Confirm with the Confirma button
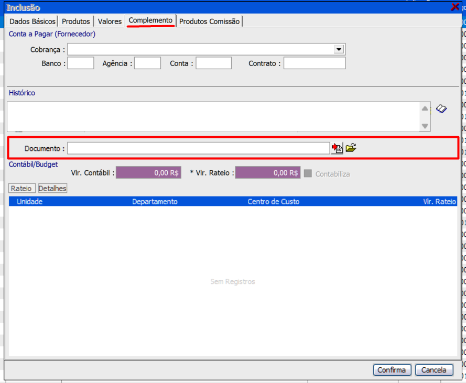Screen dimensions: 466x383 click(392, 370)
